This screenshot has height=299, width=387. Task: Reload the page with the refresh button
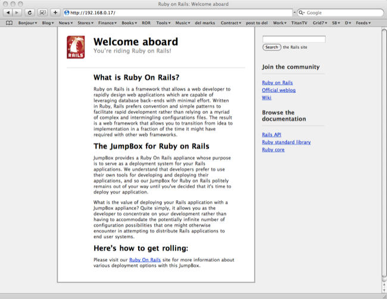(x=30, y=13)
